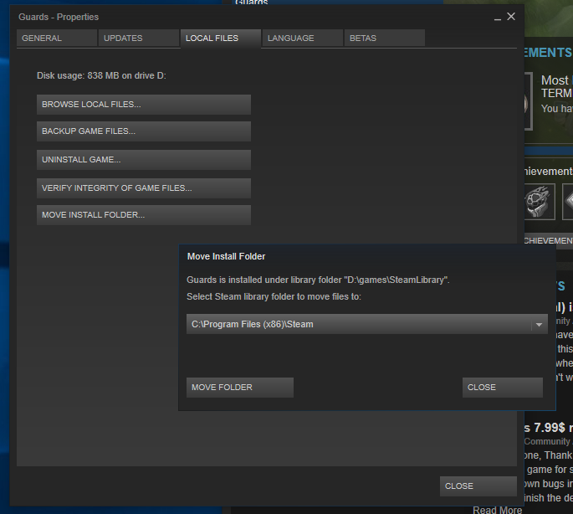This screenshot has height=514, width=573.
Task: Select the Local Files tab
Action: (x=219, y=39)
